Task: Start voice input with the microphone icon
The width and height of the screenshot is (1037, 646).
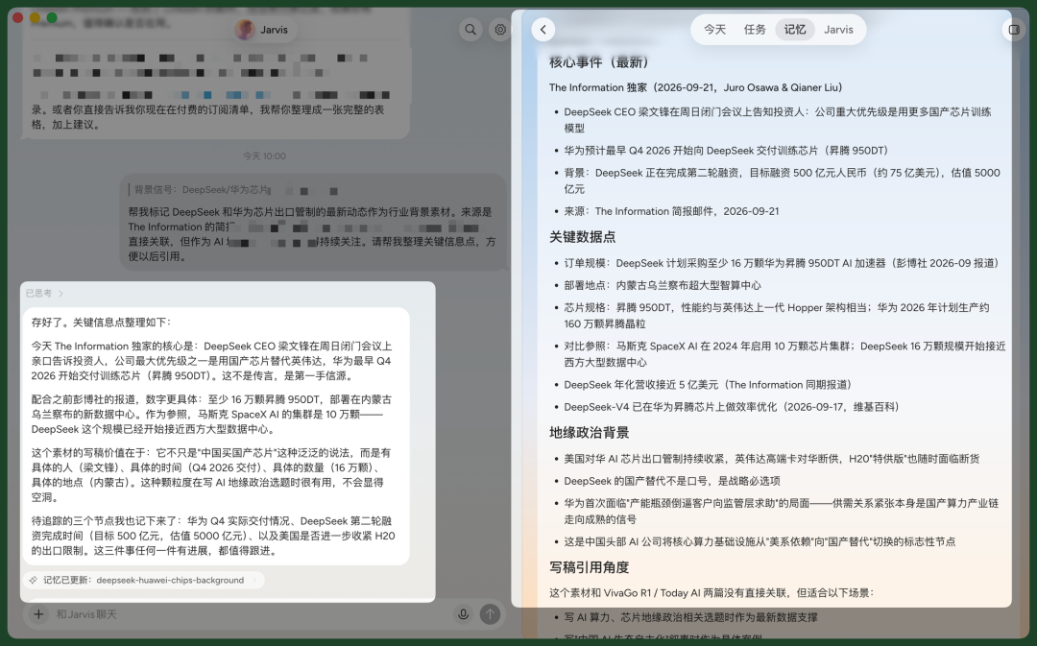Action: pos(464,614)
